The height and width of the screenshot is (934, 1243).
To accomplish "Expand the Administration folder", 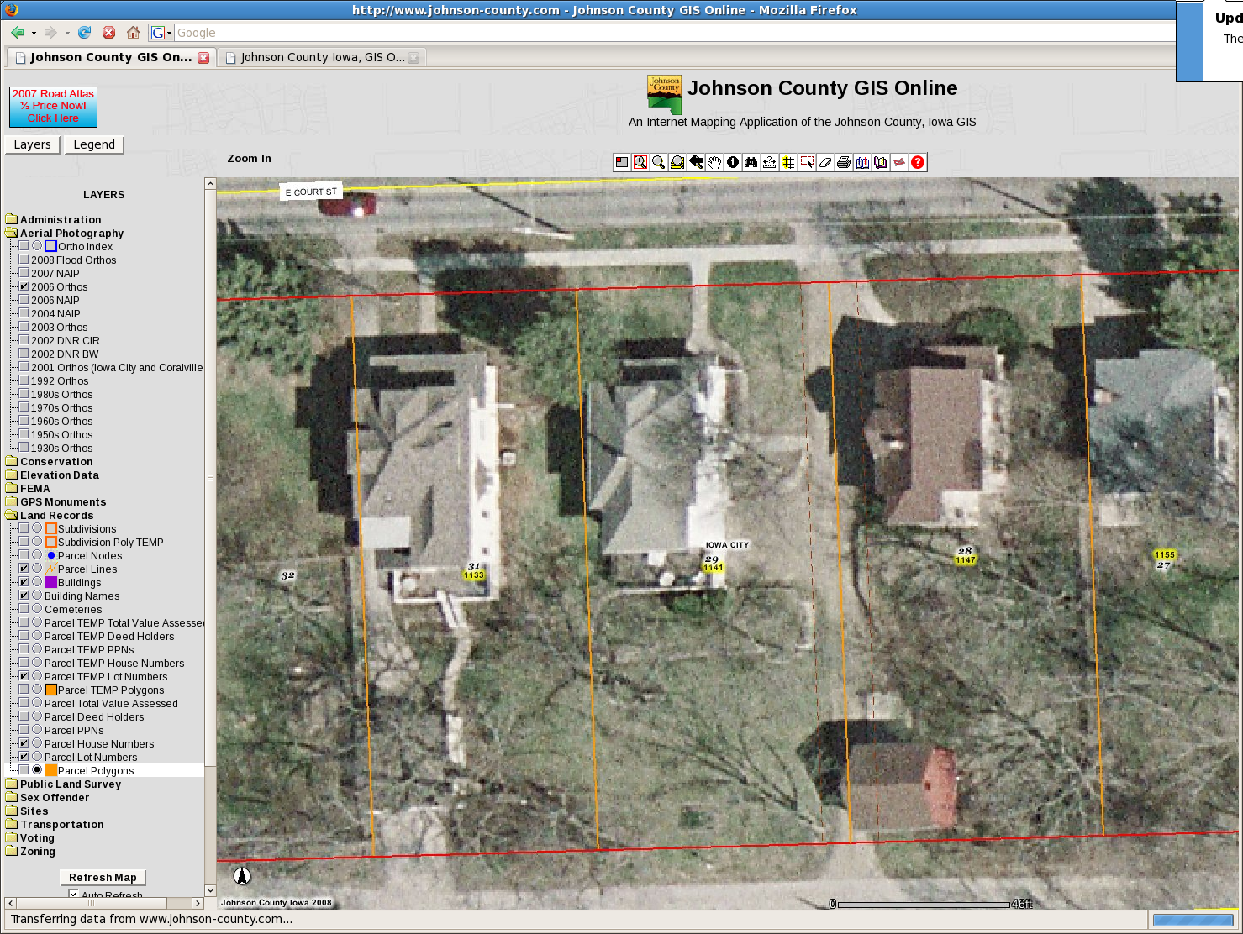I will point(11,219).
